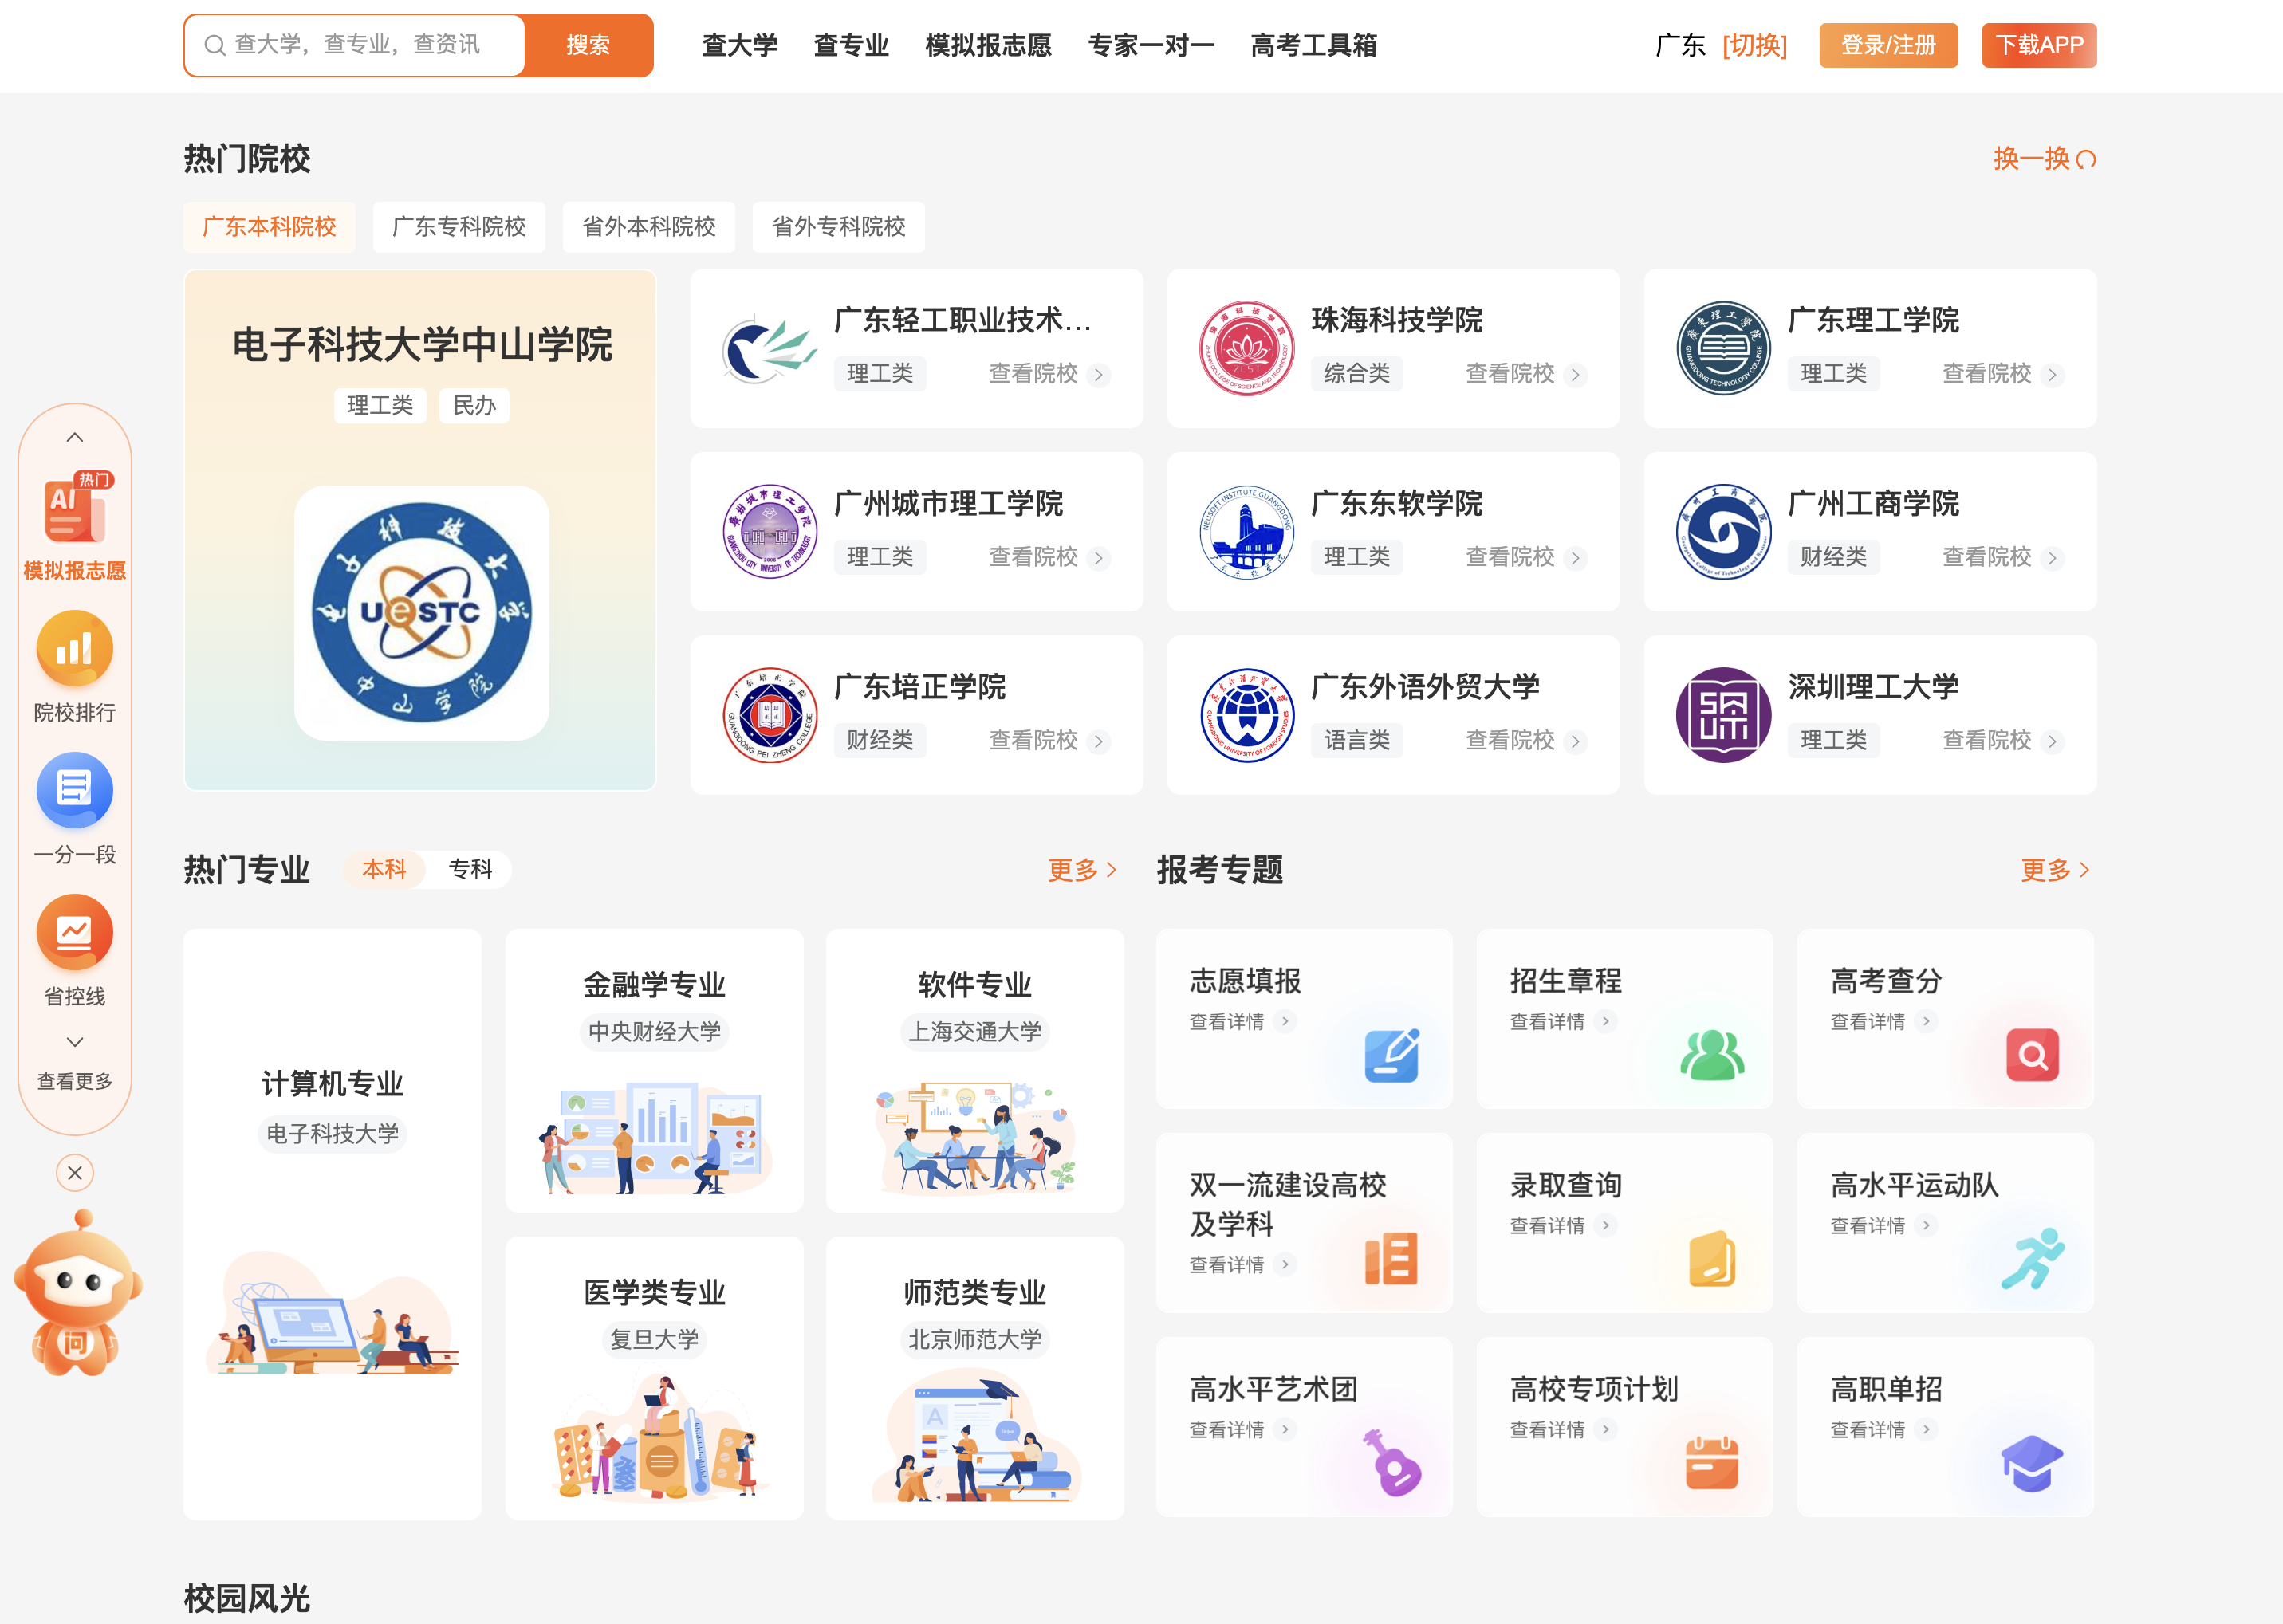
Task: Expand sidebar via 查看更多 down chevron
Action: click(75, 1042)
